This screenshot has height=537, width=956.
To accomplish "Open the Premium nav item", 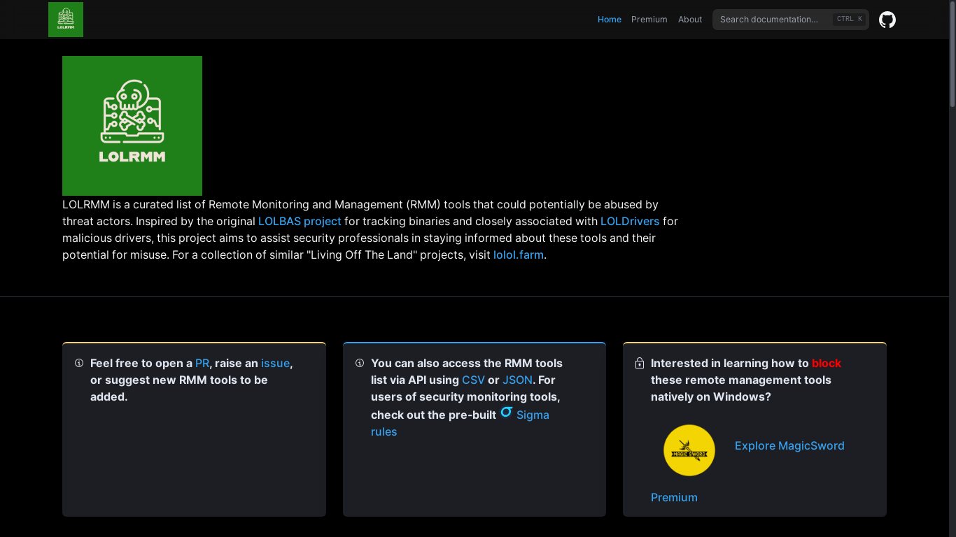I will pos(649,20).
